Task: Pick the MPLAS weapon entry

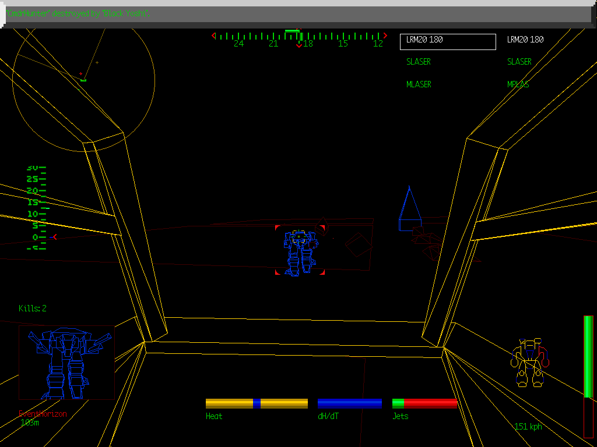Action: click(x=518, y=84)
